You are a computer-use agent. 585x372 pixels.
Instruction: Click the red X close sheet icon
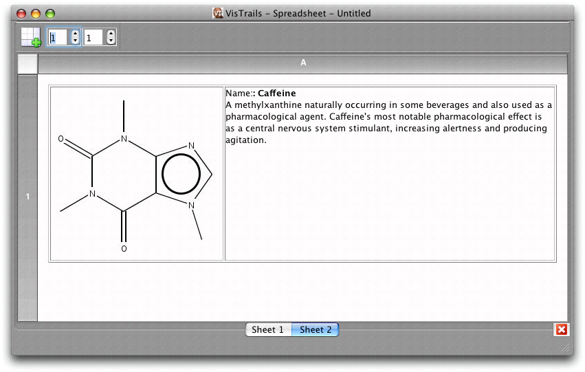pos(561,329)
